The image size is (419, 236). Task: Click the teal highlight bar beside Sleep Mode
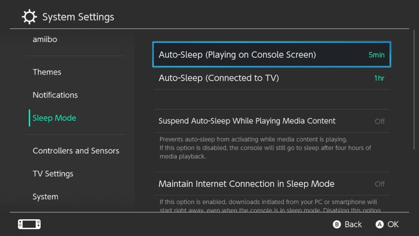click(x=29, y=118)
